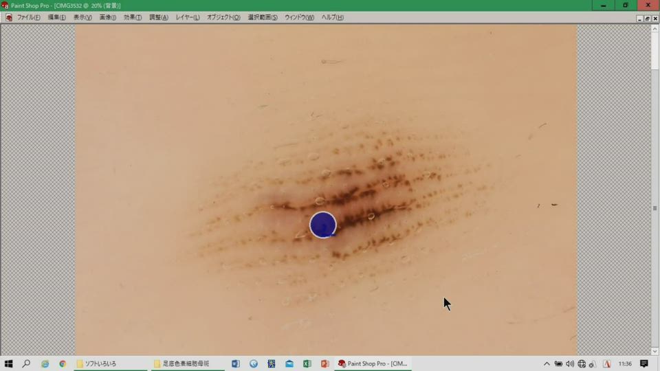The width and height of the screenshot is (660, 371).
Task: Click the volume tray icon
Action: click(x=570, y=364)
